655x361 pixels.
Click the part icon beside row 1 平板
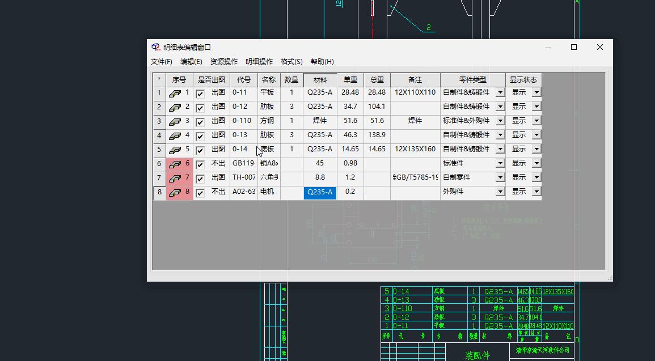point(176,92)
